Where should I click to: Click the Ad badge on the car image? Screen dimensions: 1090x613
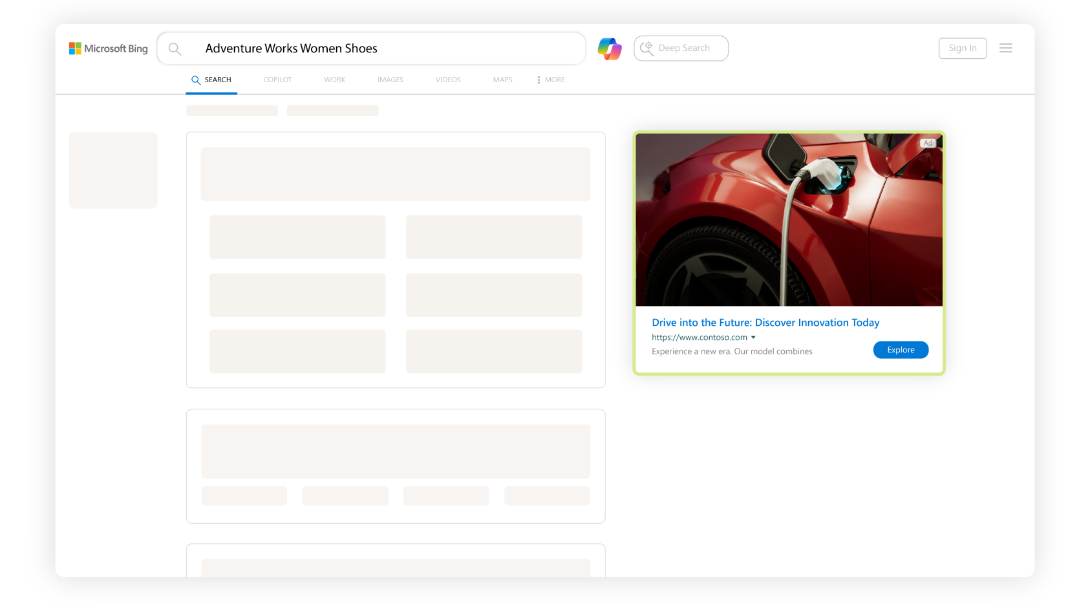point(928,143)
